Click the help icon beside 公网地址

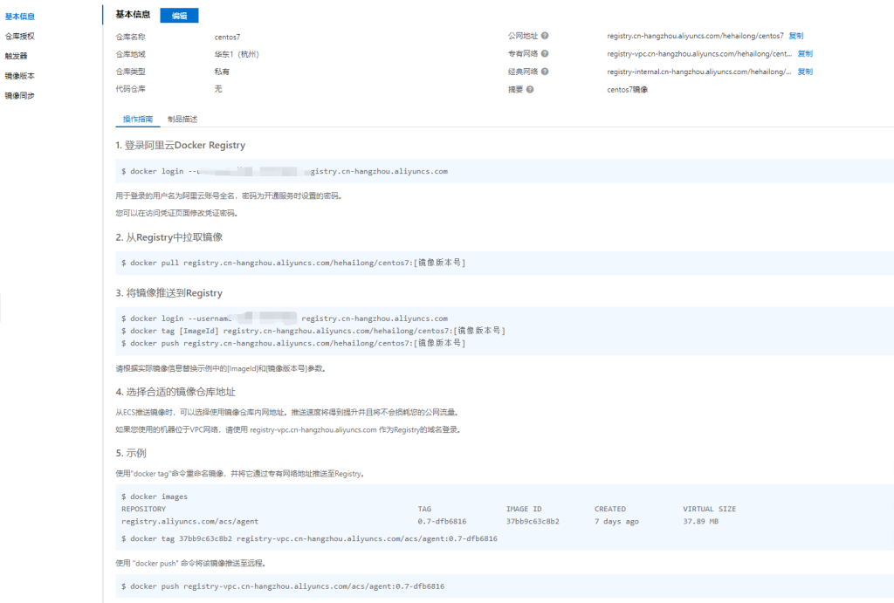click(x=545, y=36)
